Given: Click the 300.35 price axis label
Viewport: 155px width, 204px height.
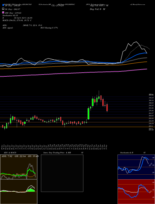Looking at the screenshot, I should coord(151,103).
